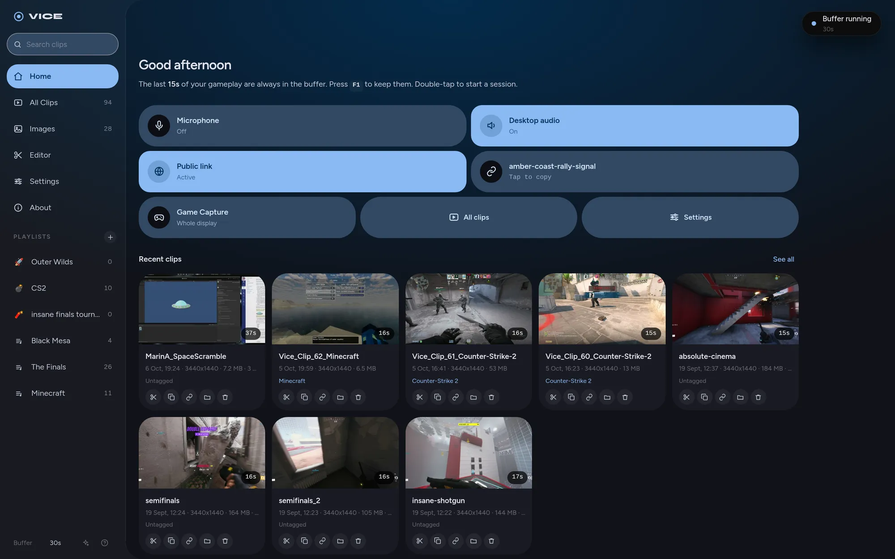
Task: Open All Clips in the sidebar
Action: pos(63,102)
